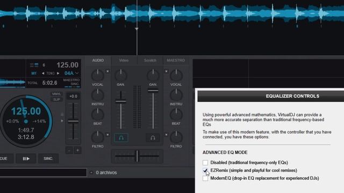This screenshot has width=344, height=193.
Task: Click the right GAN. gain knob
Action: click(x=153, y=76)
